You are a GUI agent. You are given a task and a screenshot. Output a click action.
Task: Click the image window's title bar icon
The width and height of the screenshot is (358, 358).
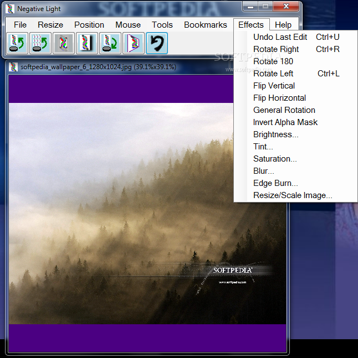[x=13, y=67]
